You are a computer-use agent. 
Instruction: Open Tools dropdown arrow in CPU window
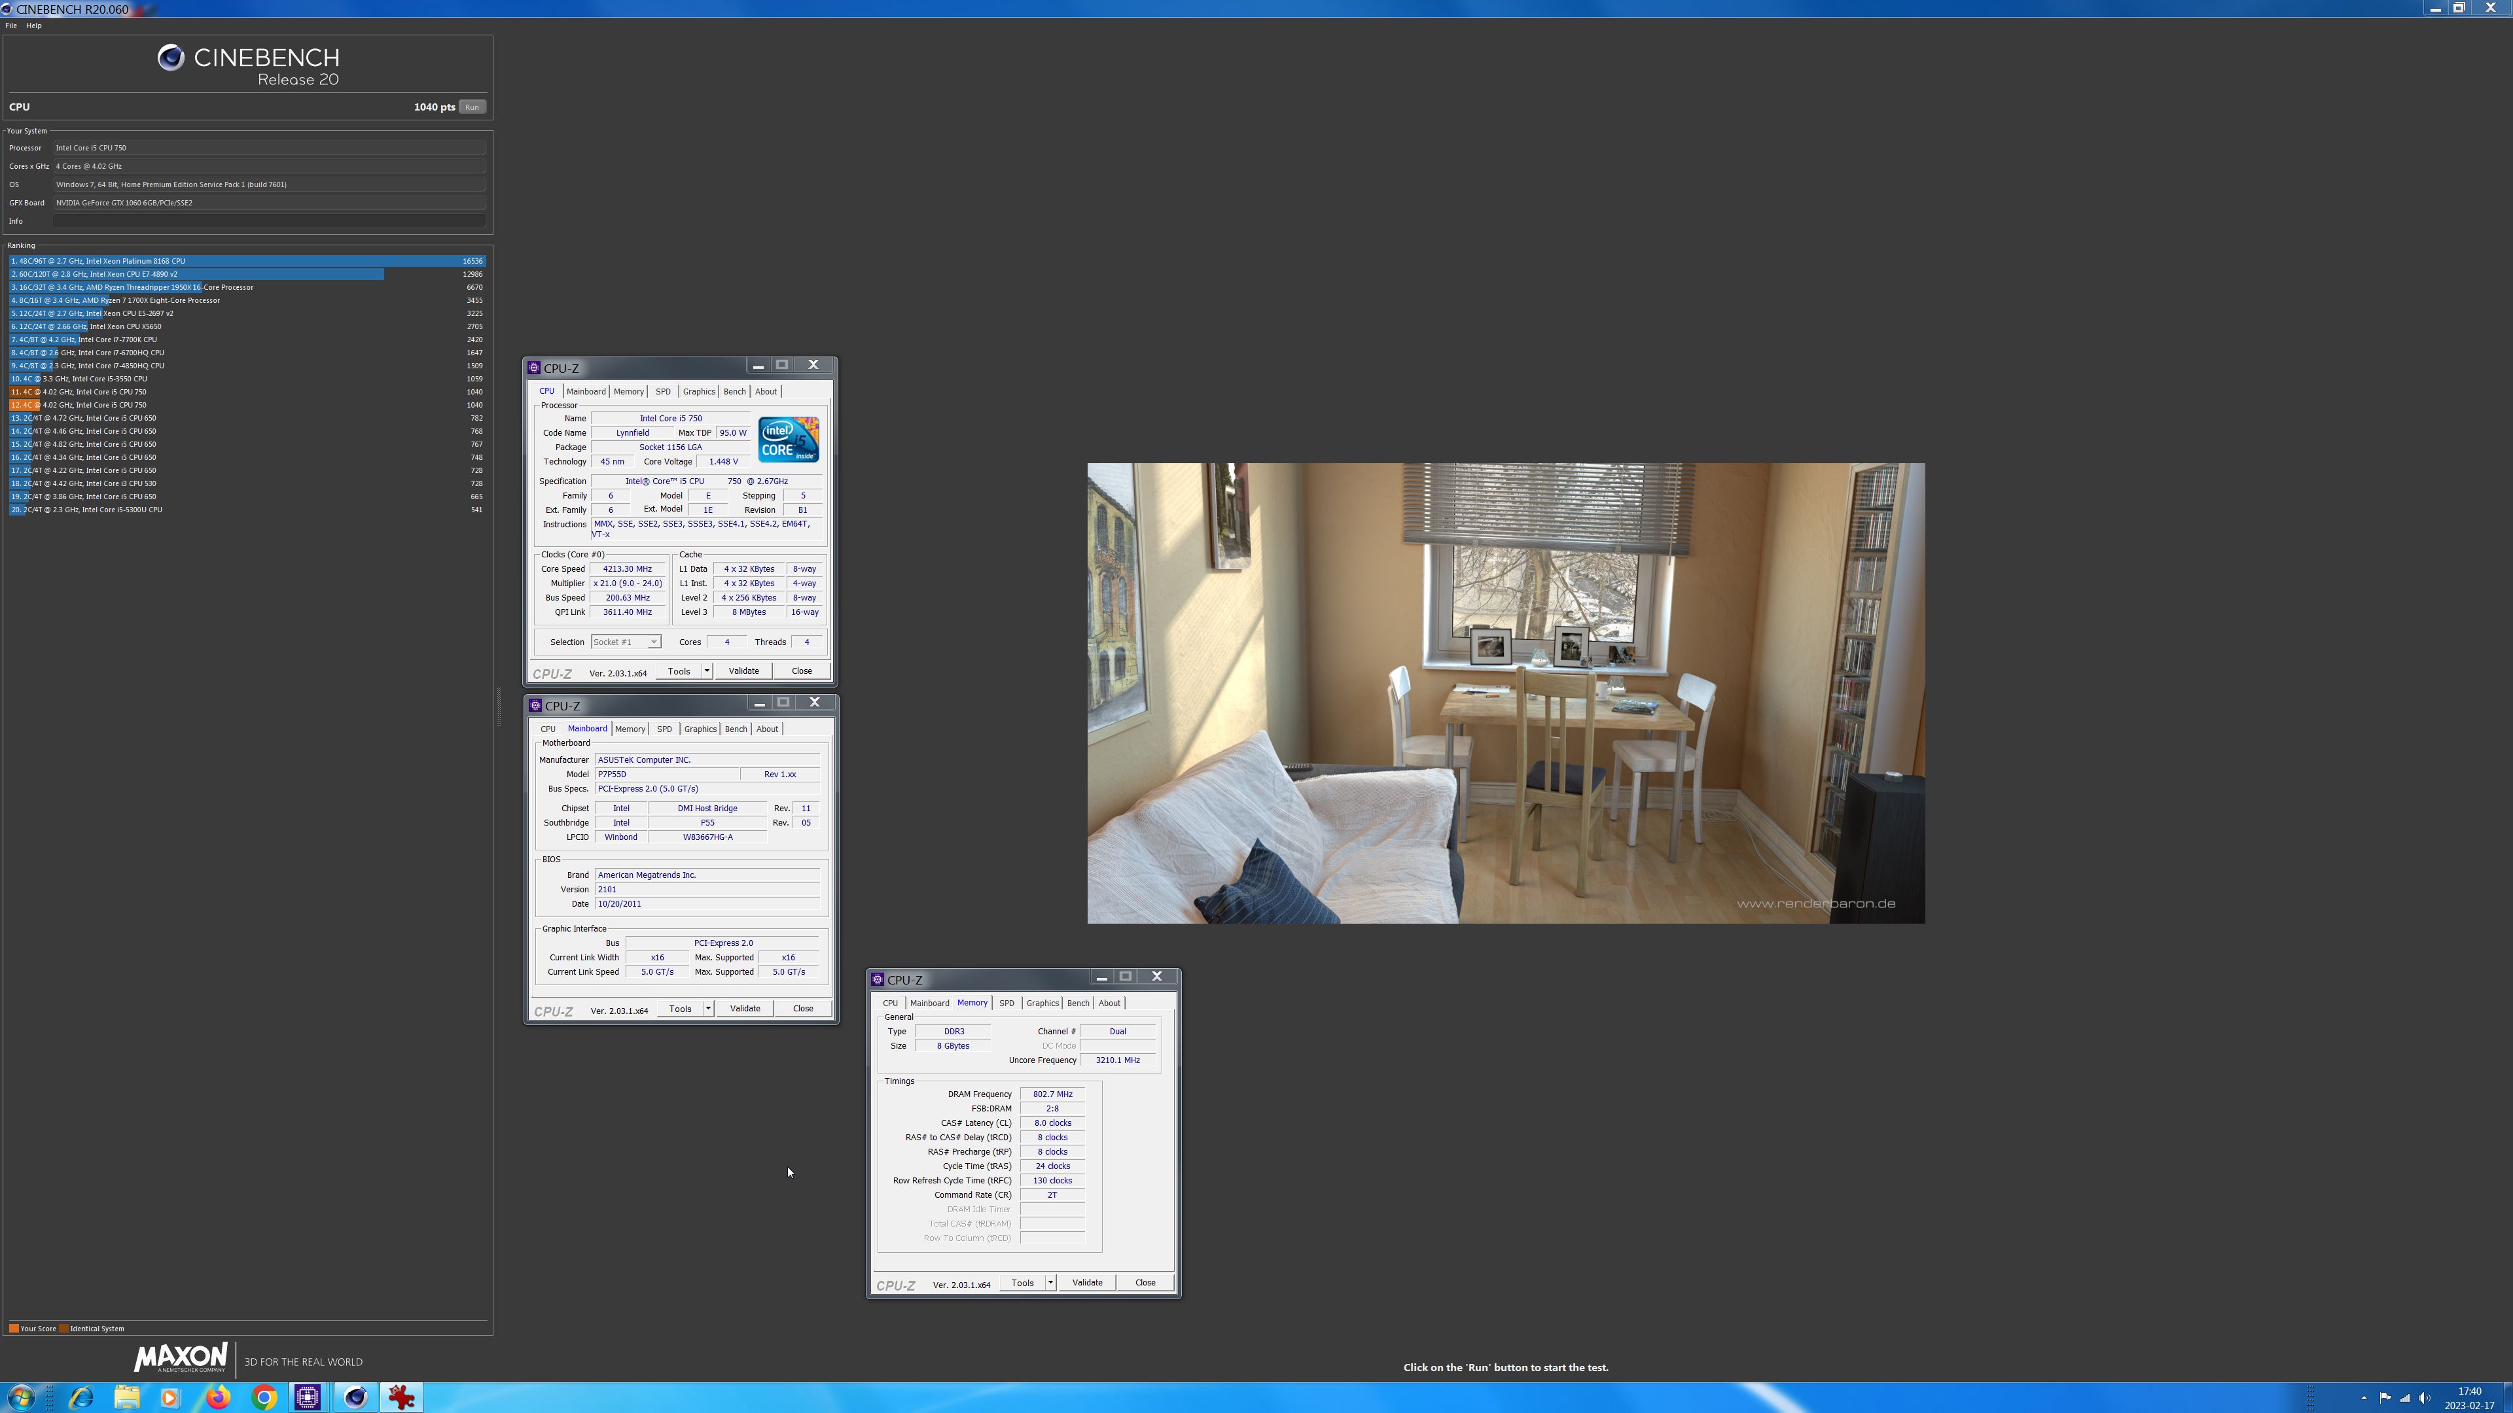707,671
